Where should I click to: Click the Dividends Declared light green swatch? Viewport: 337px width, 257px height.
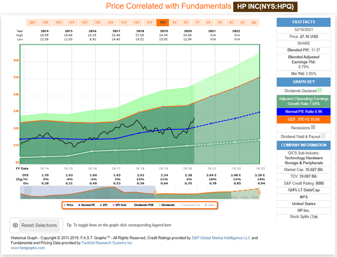coord(320,90)
